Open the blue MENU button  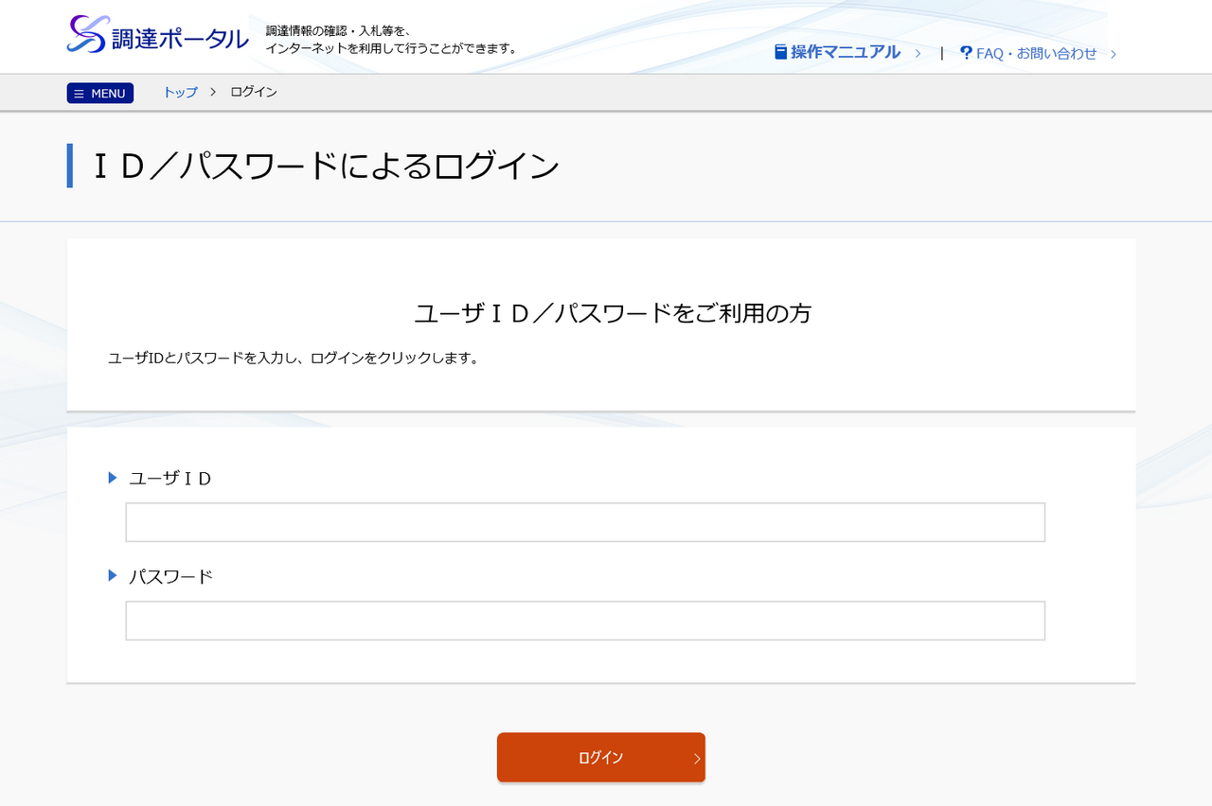coord(100,93)
